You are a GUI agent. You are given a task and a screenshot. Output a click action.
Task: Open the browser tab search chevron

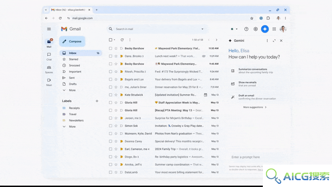click(x=46, y=10)
